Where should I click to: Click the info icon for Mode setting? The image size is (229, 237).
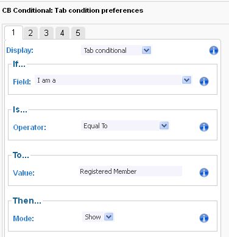point(204,218)
